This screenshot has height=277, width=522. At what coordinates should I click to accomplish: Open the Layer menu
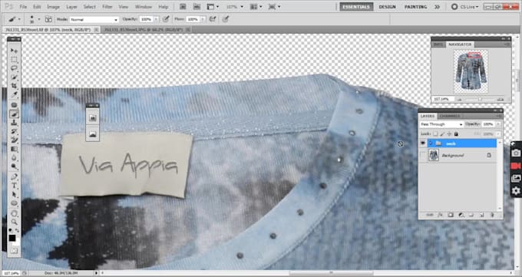[x=71, y=7]
